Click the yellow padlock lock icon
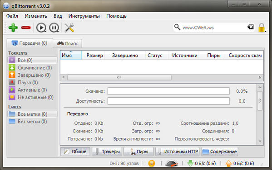272x170 pixels. pos(262,28)
